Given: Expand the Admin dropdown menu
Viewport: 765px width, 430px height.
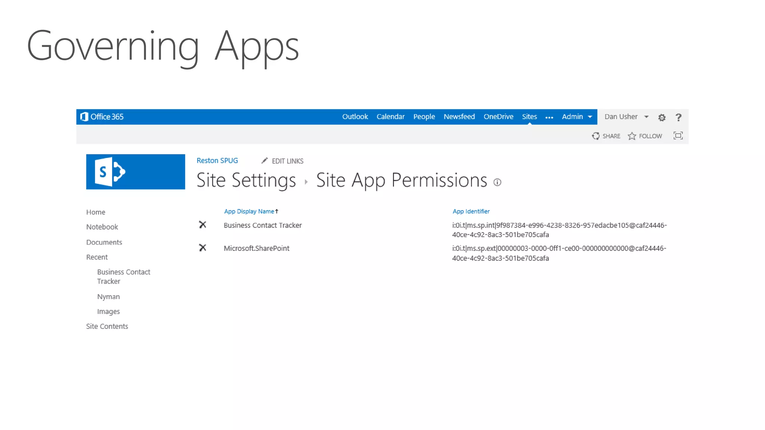Looking at the screenshot, I should (x=577, y=117).
